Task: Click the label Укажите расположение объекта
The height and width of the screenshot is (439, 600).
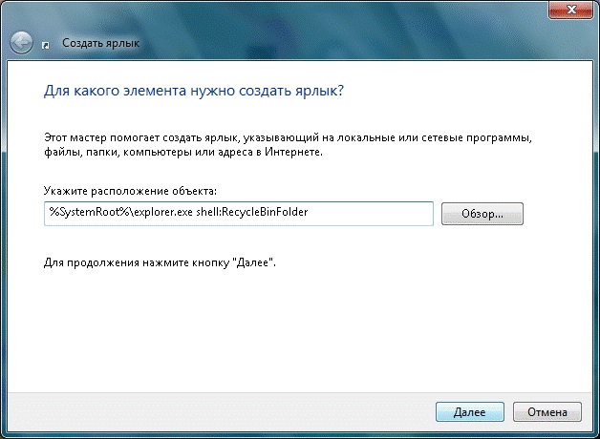Action: pos(131,193)
